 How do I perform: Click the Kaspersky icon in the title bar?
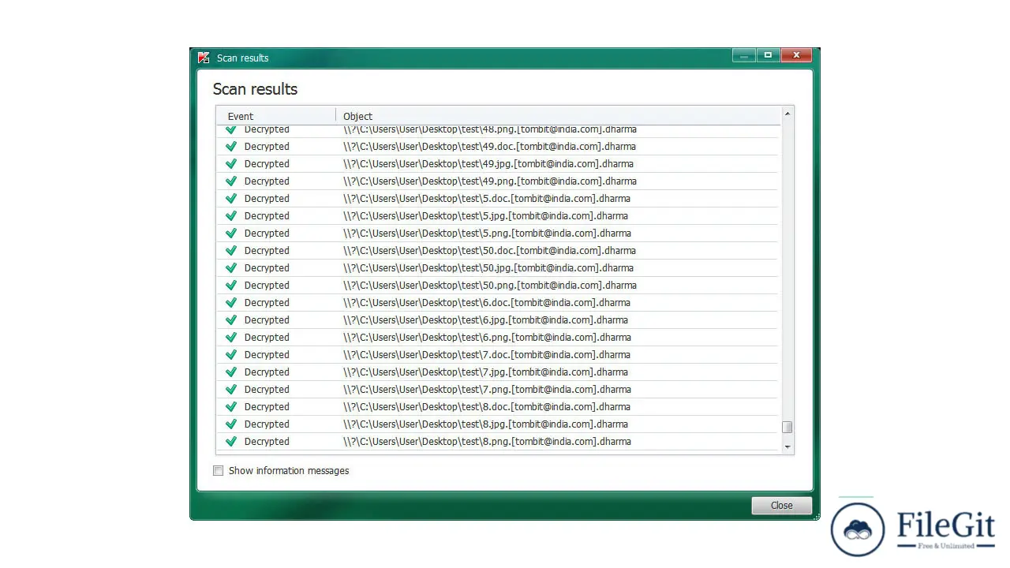pyautogui.click(x=204, y=58)
